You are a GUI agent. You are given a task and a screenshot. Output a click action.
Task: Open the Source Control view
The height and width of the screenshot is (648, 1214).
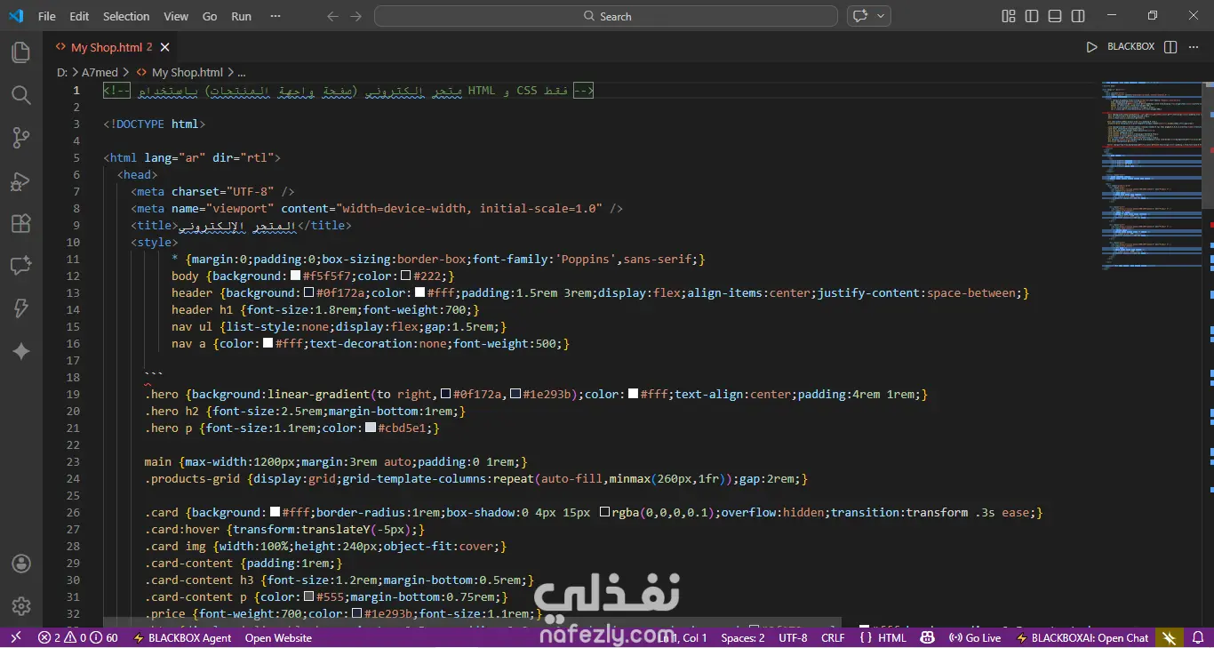click(20, 138)
